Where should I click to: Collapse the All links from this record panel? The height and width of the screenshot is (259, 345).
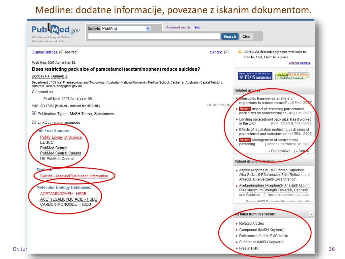(311, 214)
